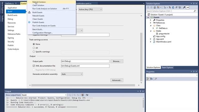The height and width of the screenshot is (112, 199).
Task: Click Refresh icon in Solution Explorer toolbar
Action: [x=173, y=7]
